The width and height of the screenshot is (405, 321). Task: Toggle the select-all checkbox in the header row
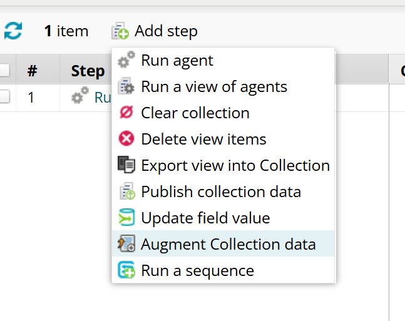[x=4, y=70]
